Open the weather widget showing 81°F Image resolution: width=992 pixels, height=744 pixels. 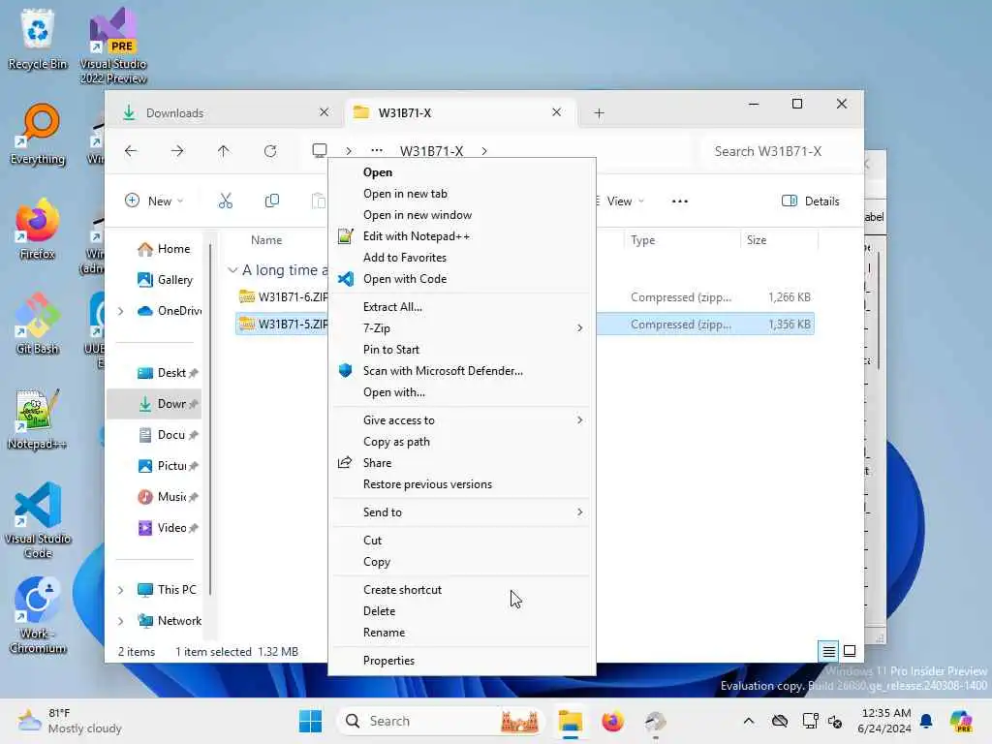click(x=70, y=721)
